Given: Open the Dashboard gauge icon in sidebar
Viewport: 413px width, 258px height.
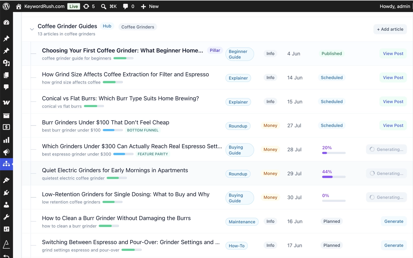Looking at the screenshot, I should coord(6,23).
